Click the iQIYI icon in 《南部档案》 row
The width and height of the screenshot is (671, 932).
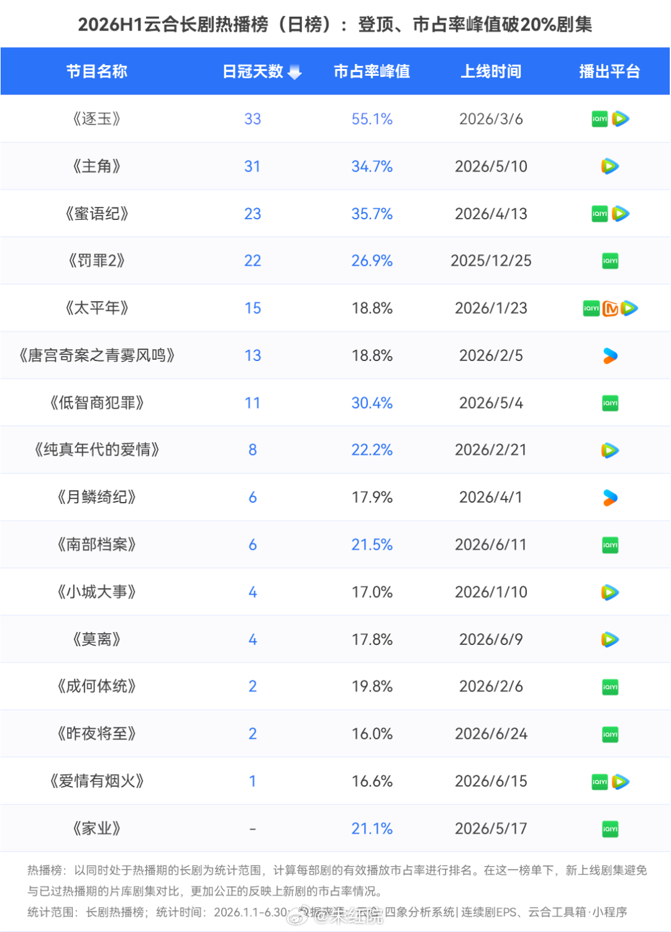[x=610, y=545]
